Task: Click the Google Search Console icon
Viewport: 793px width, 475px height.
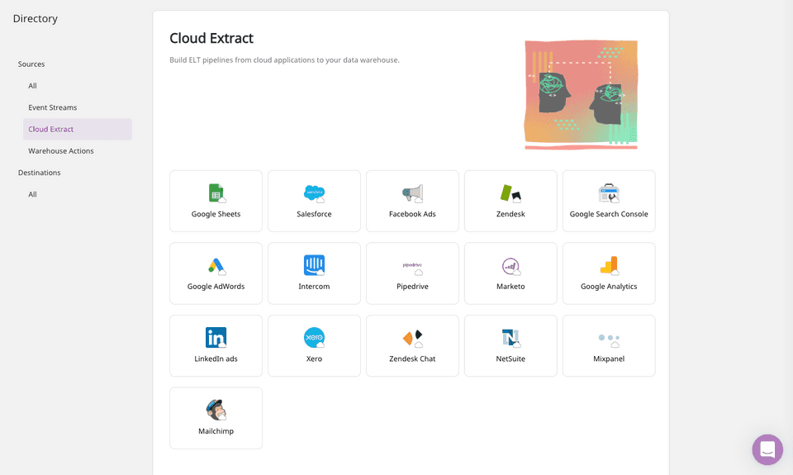Action: tap(609, 193)
